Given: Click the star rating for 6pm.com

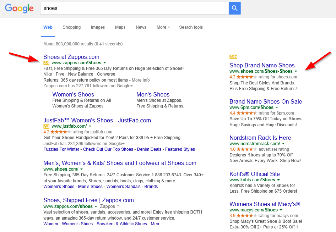Looking at the screenshot, I should pos(246,113).
